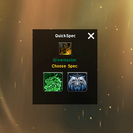Click the word Spec in Choose Spec
Screen dimensions: 133x133
click(73, 66)
